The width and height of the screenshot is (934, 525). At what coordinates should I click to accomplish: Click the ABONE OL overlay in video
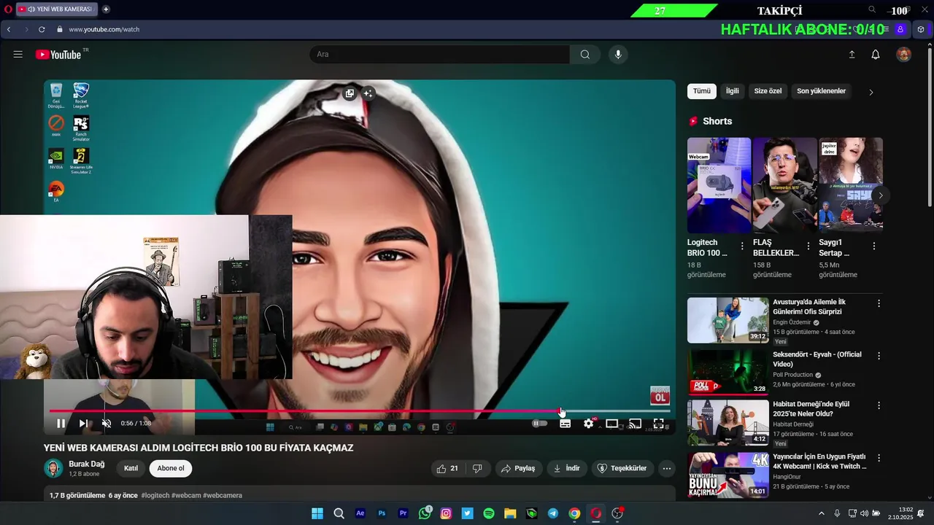pyautogui.click(x=660, y=395)
